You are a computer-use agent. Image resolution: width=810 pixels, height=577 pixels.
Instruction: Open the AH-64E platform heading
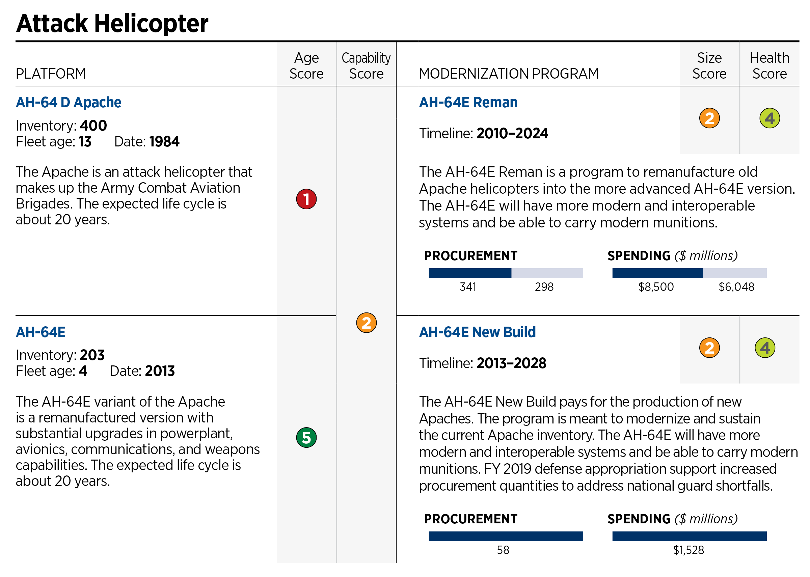(41, 332)
